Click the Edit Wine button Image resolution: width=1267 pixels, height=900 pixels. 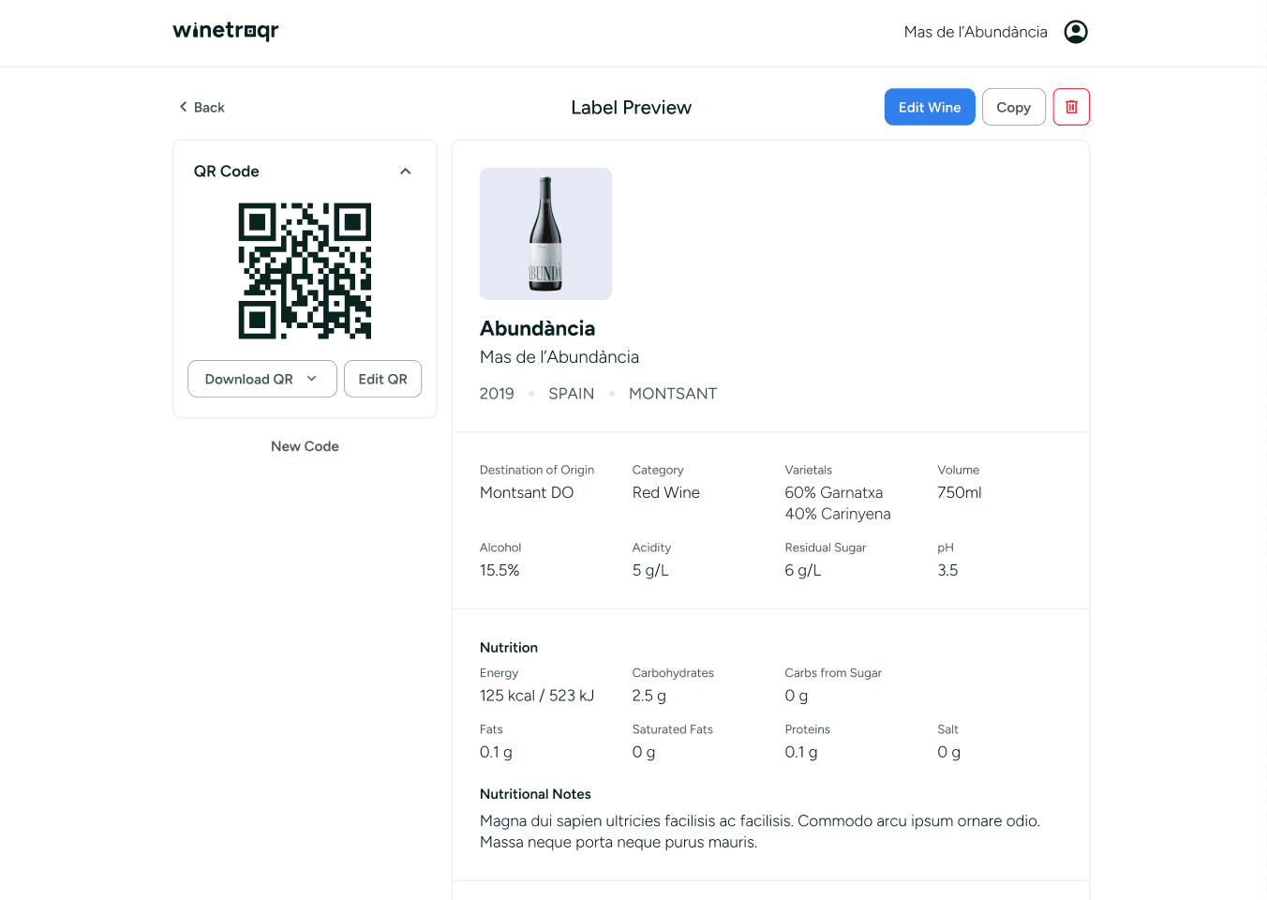[x=929, y=107]
